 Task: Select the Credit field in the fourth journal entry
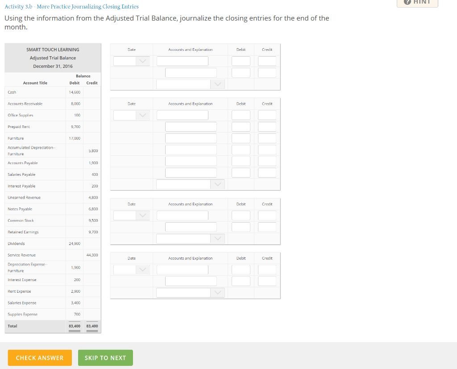pos(267,269)
